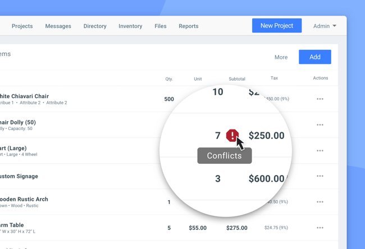Click the blue Add button

[x=315, y=57]
